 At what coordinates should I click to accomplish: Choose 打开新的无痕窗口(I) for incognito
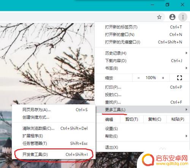(142, 42)
